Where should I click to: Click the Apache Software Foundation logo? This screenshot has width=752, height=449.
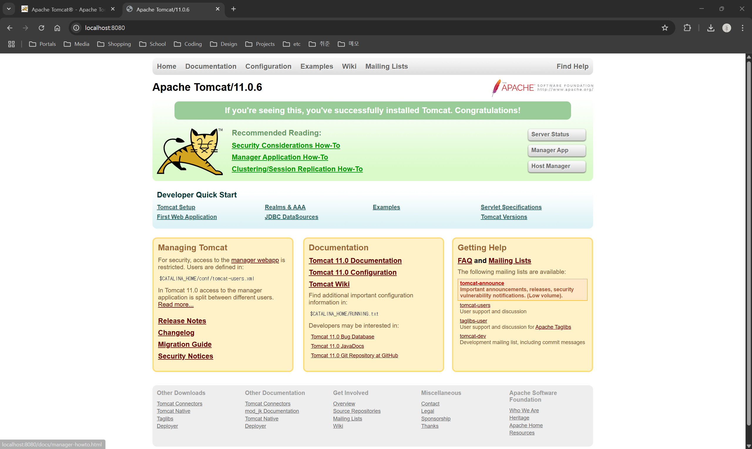click(x=542, y=88)
